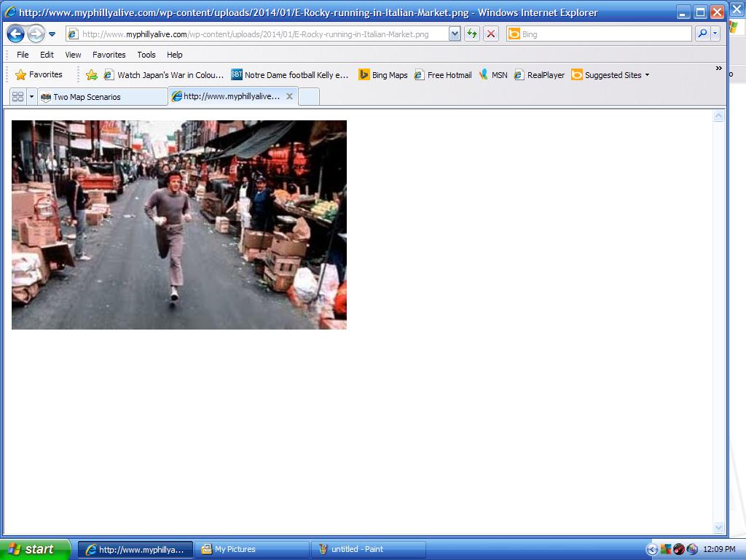The image size is (746, 560).
Task: Open the File menu
Action: [23, 55]
